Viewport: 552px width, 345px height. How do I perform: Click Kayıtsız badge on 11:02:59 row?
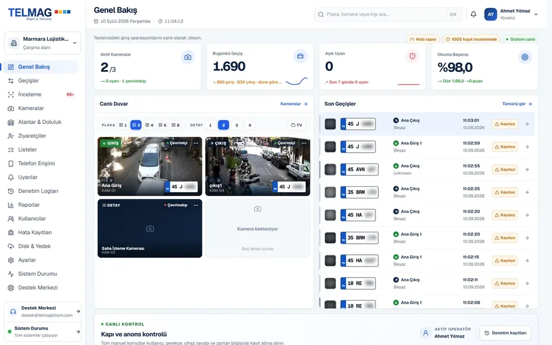pos(505,147)
